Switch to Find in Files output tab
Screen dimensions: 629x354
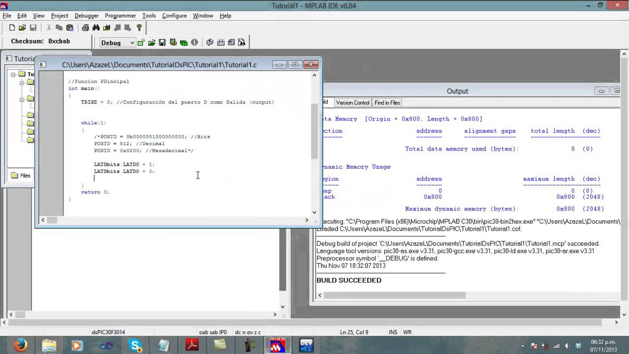click(x=387, y=103)
